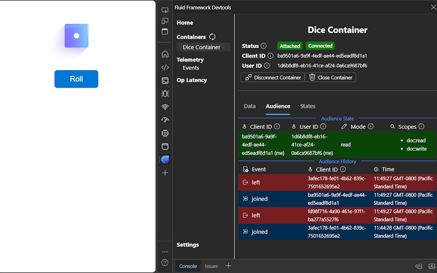This screenshot has width=437, height=273.
Task: Click the 11:44:28 GMT-0800 time cell
Action: pyautogui.click(x=404, y=232)
